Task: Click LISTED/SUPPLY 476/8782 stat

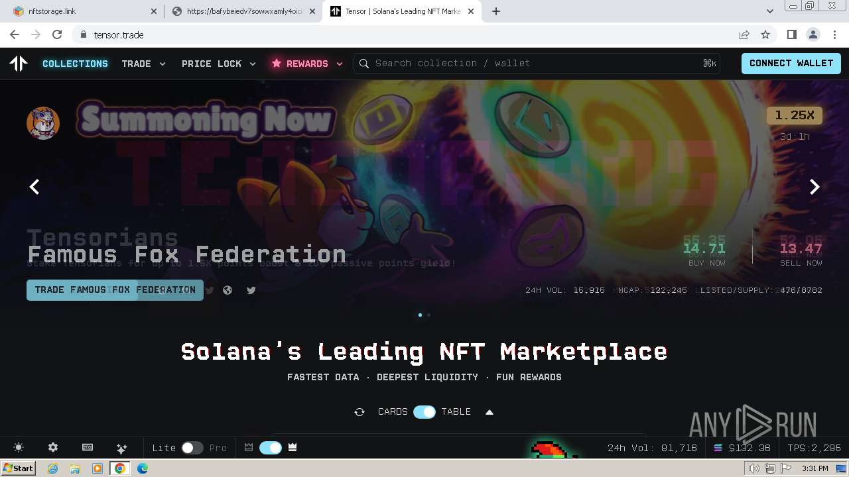Action: 761,290
